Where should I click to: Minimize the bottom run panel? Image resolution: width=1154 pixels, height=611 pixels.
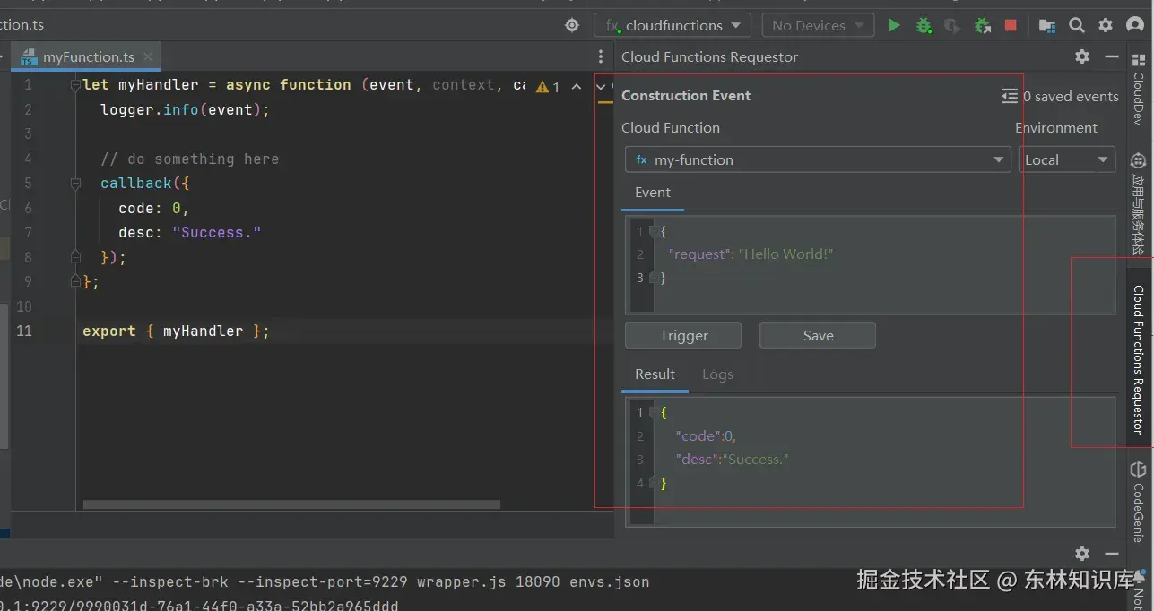[x=1112, y=554]
